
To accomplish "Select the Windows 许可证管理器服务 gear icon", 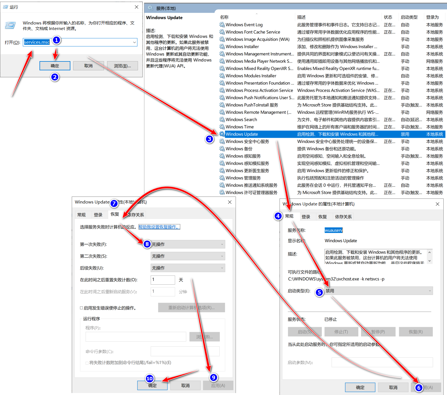I will click(x=222, y=193).
